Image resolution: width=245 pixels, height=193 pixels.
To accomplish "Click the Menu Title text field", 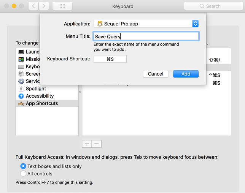I will 146,36.
